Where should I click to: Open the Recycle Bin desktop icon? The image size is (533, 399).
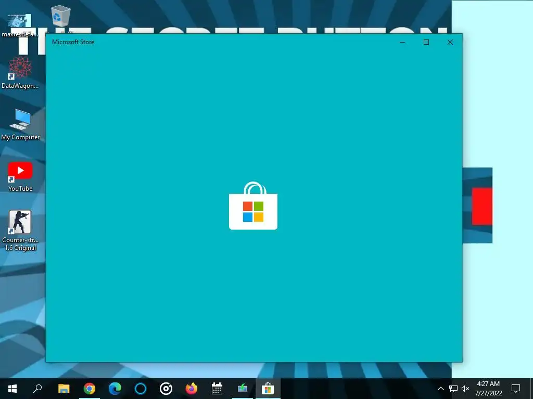click(61, 16)
